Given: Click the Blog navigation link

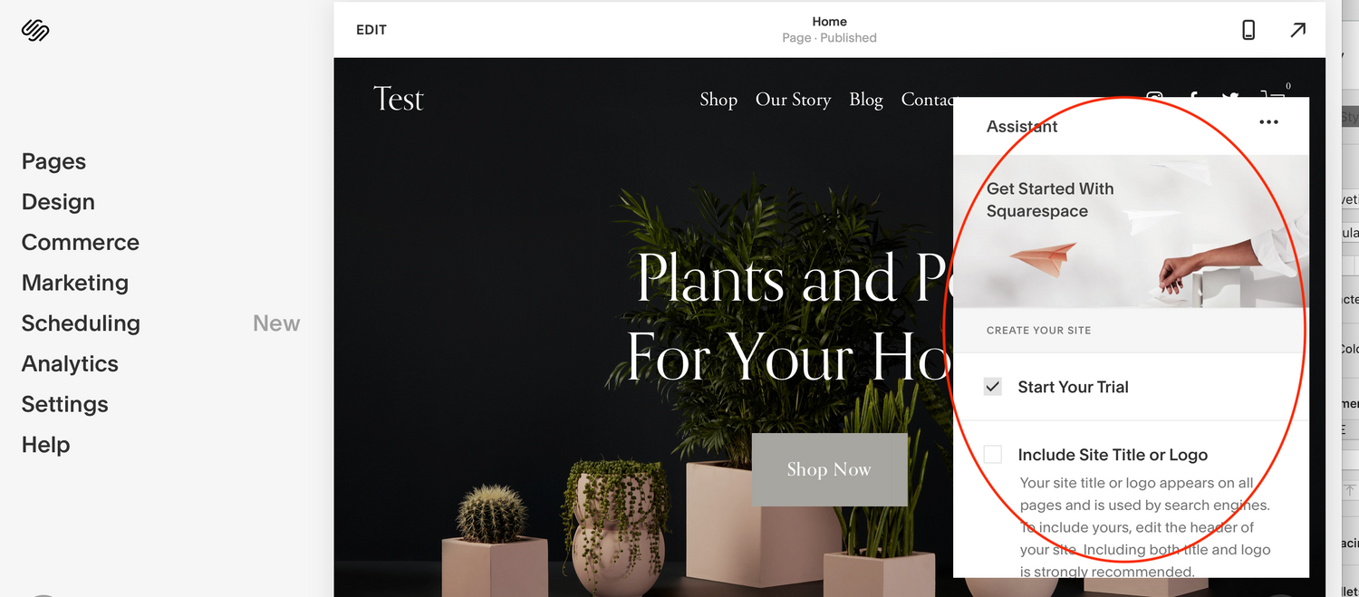Looking at the screenshot, I should [866, 100].
